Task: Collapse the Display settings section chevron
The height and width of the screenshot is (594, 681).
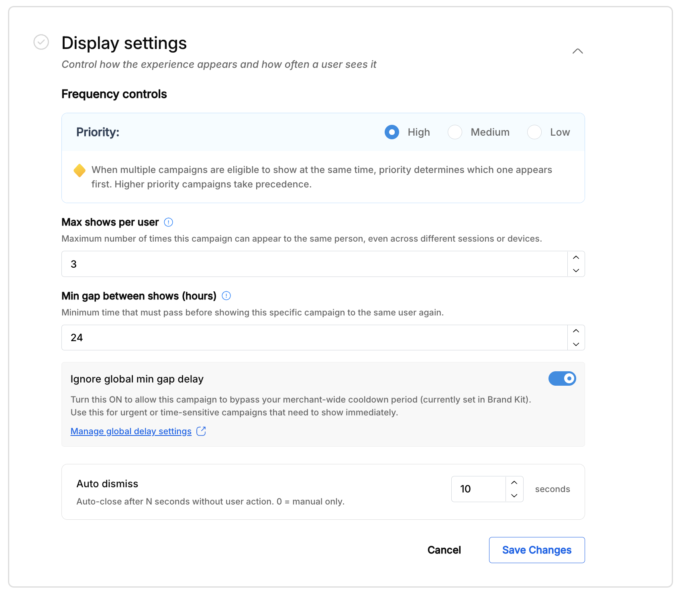Action: (x=577, y=51)
